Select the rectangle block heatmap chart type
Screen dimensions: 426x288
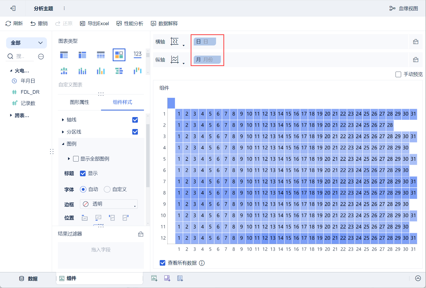click(x=119, y=55)
